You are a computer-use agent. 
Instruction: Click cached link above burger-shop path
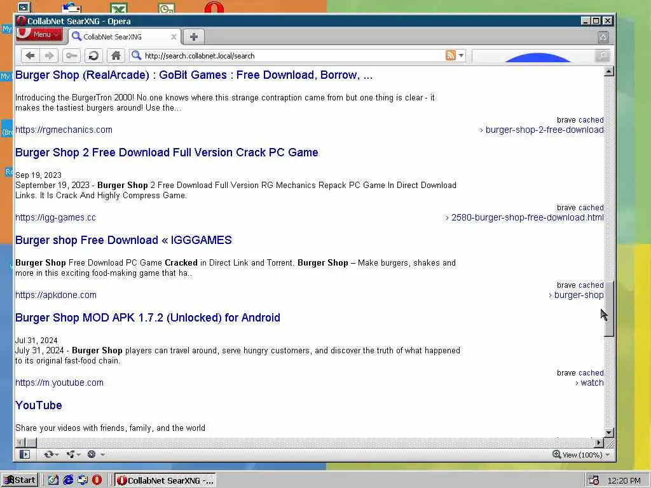click(591, 285)
